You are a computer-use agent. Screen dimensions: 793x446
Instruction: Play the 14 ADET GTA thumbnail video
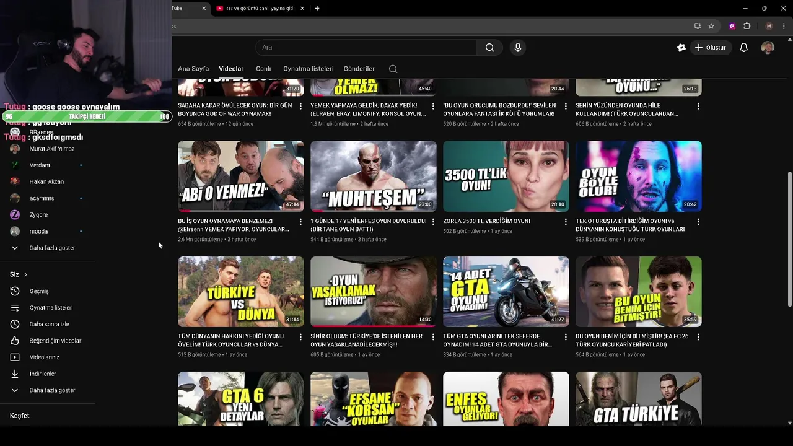506,292
